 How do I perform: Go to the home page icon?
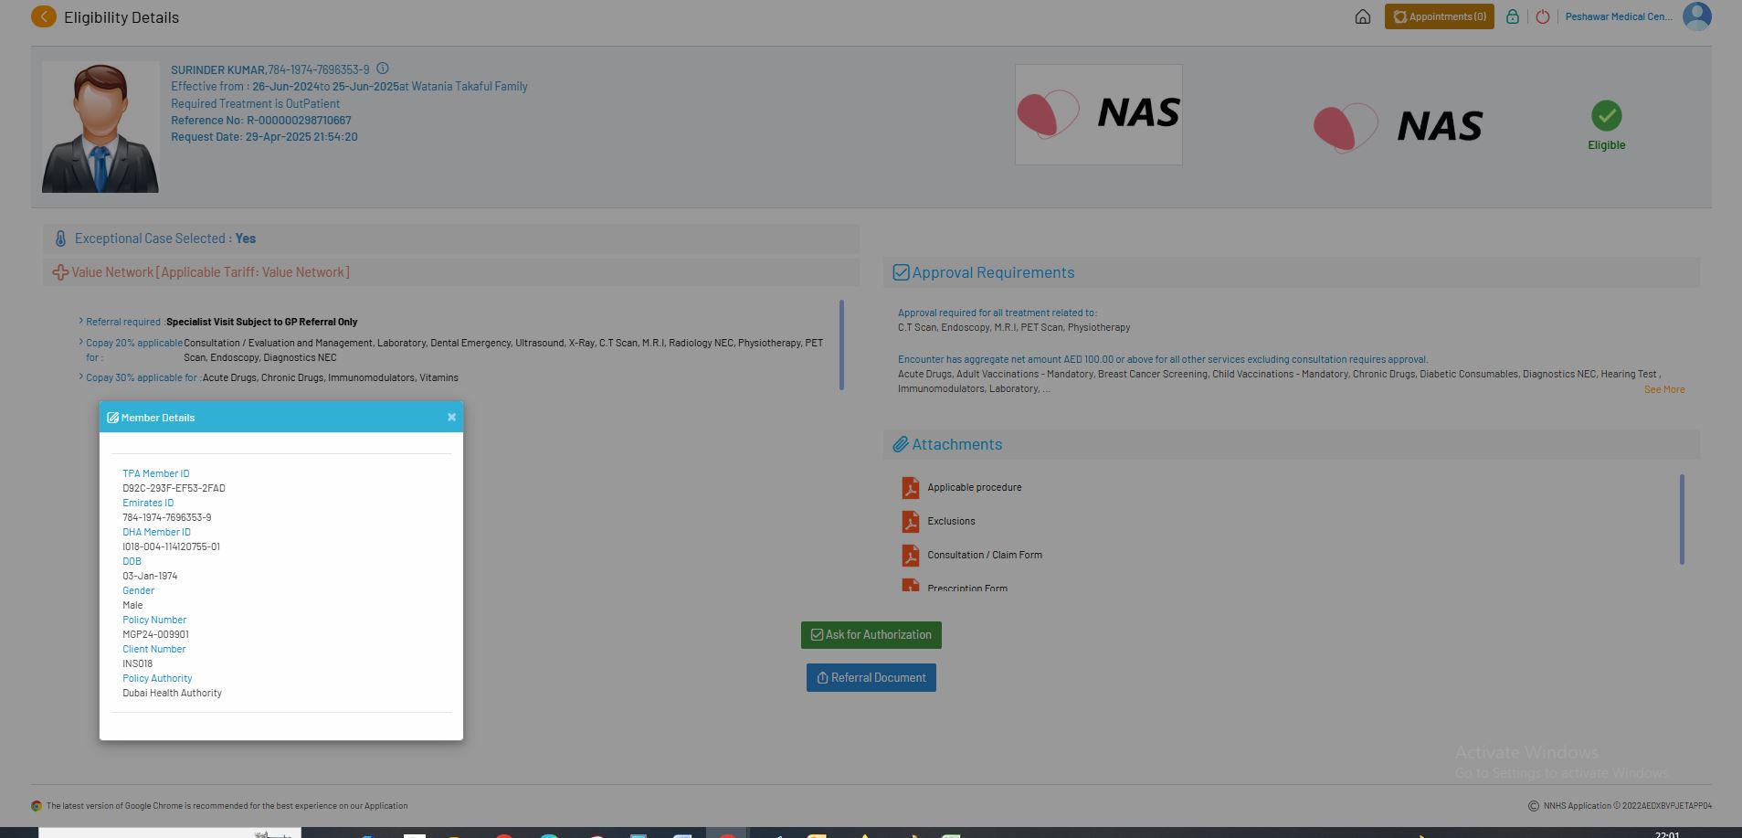pyautogui.click(x=1362, y=17)
